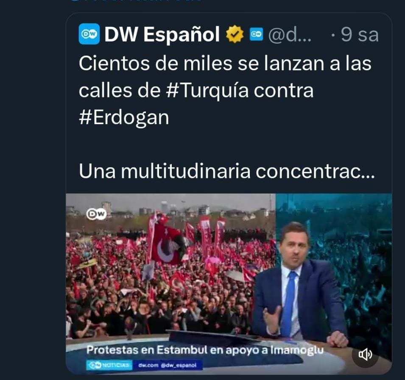Open the quoted tweet card header area
405x380 pixels.
229,34
